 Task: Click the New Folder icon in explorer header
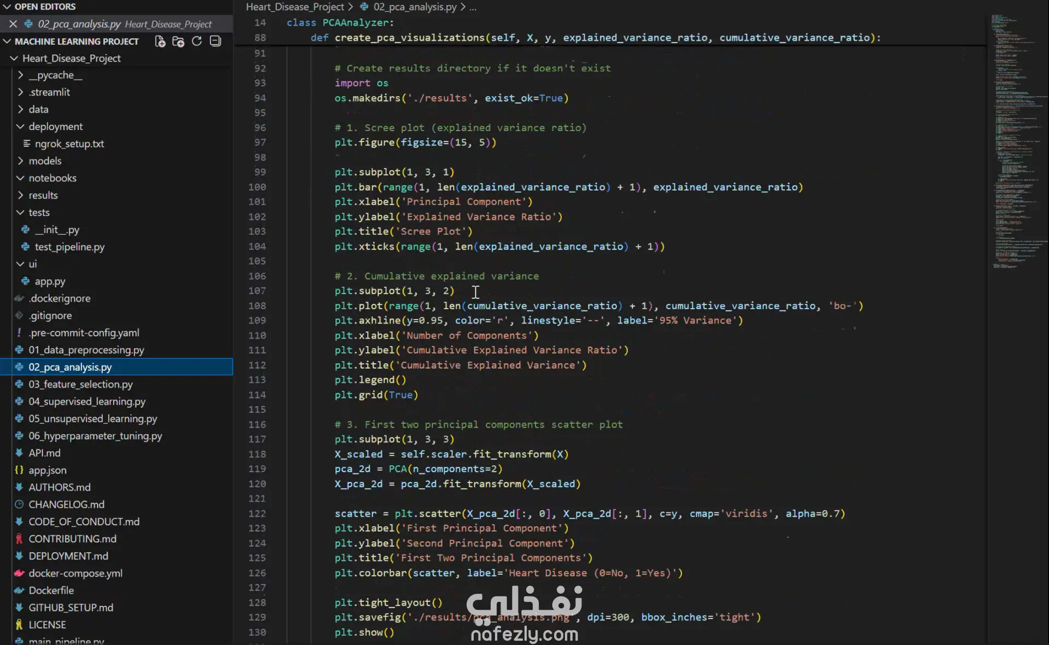pos(178,42)
